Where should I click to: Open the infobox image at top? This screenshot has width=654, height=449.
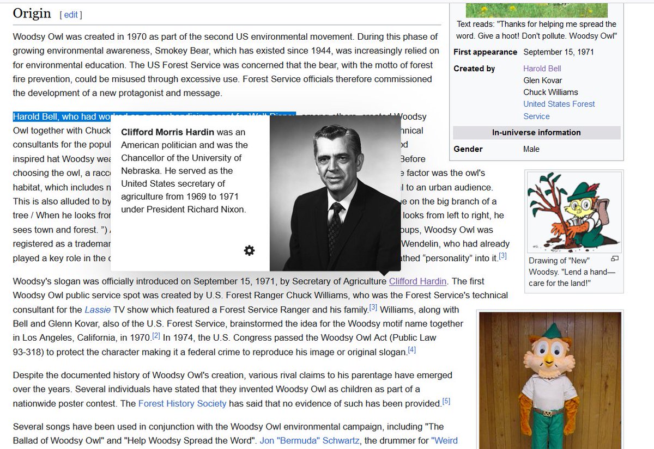[x=536, y=10]
